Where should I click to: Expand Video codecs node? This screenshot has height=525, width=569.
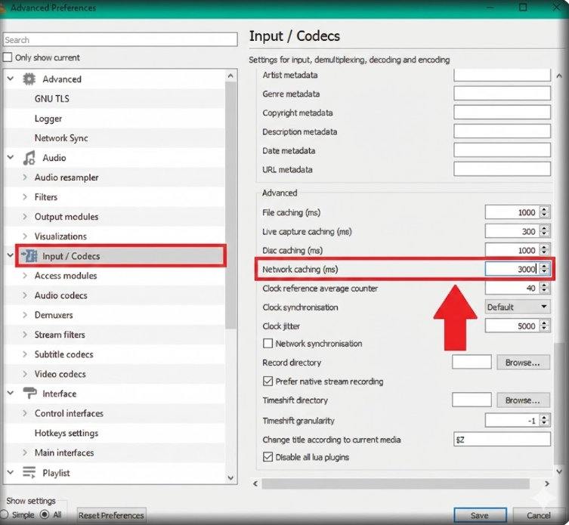[25, 373]
